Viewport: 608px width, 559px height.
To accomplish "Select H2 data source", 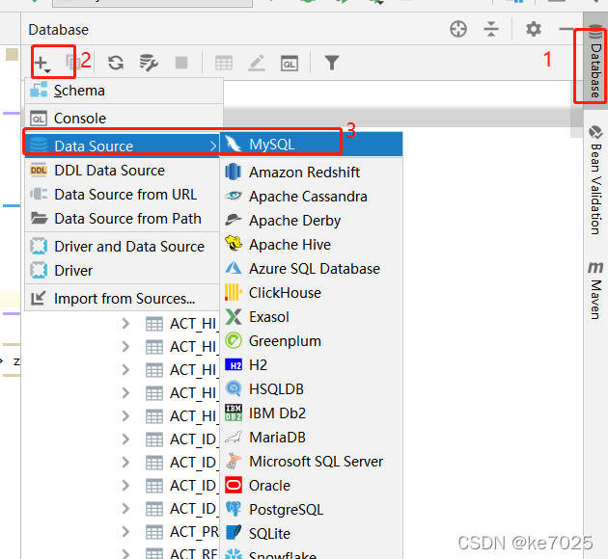I will tap(312, 364).
